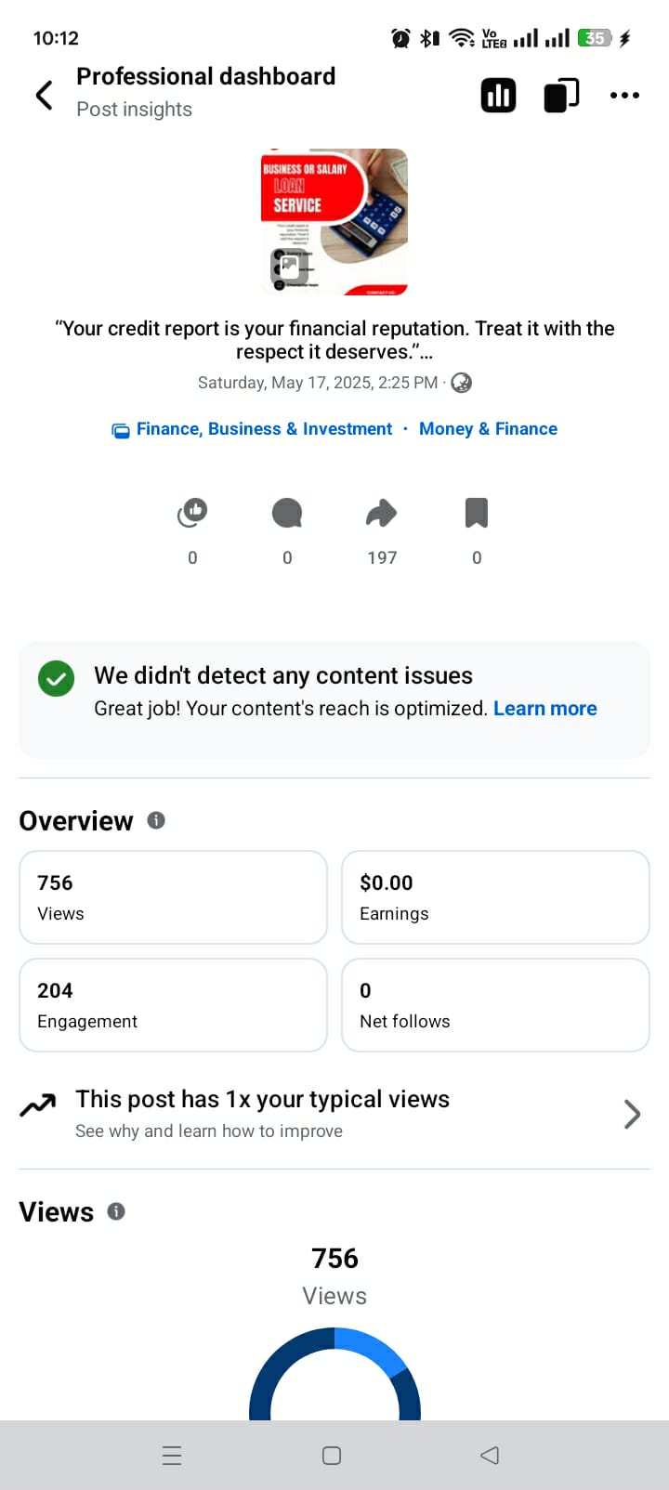669x1490 pixels.
Task: Click the Learn more link
Action: coord(545,709)
